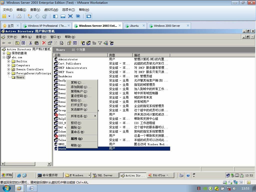Enter full screen mode via VMware toolbar icon
256x192 pixels.
click(70, 16)
